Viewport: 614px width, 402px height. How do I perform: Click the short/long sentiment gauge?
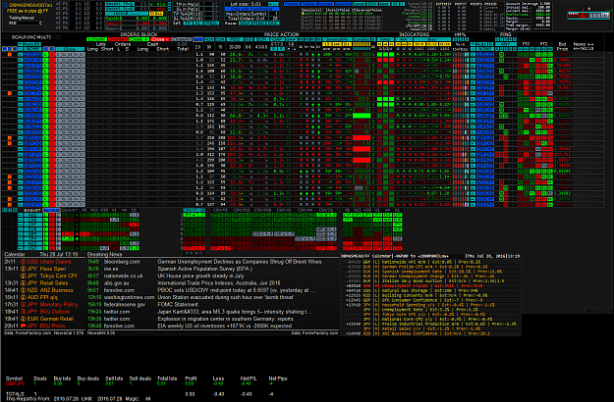[x=588, y=15]
